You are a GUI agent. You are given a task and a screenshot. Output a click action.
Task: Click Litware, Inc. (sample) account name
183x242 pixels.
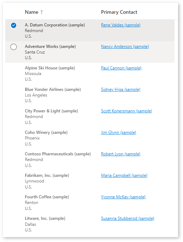[x=45, y=218]
